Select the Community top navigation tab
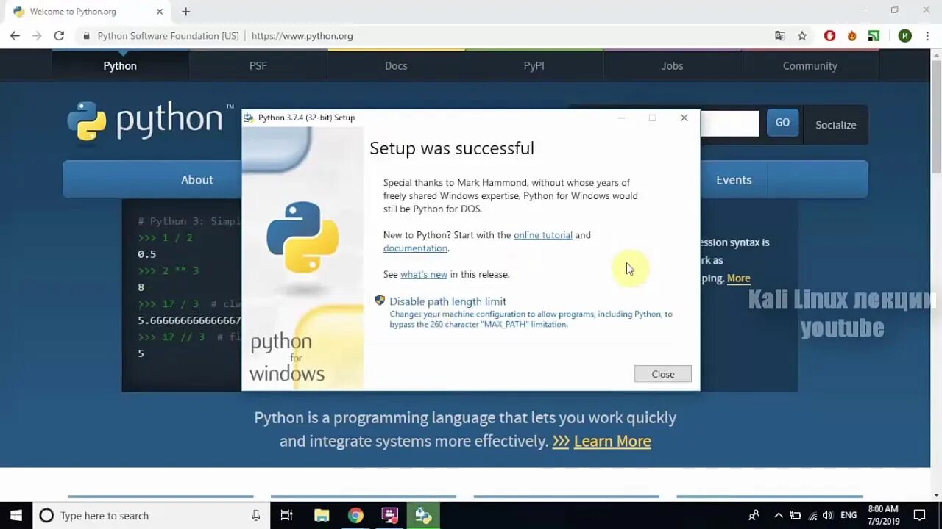 point(810,65)
